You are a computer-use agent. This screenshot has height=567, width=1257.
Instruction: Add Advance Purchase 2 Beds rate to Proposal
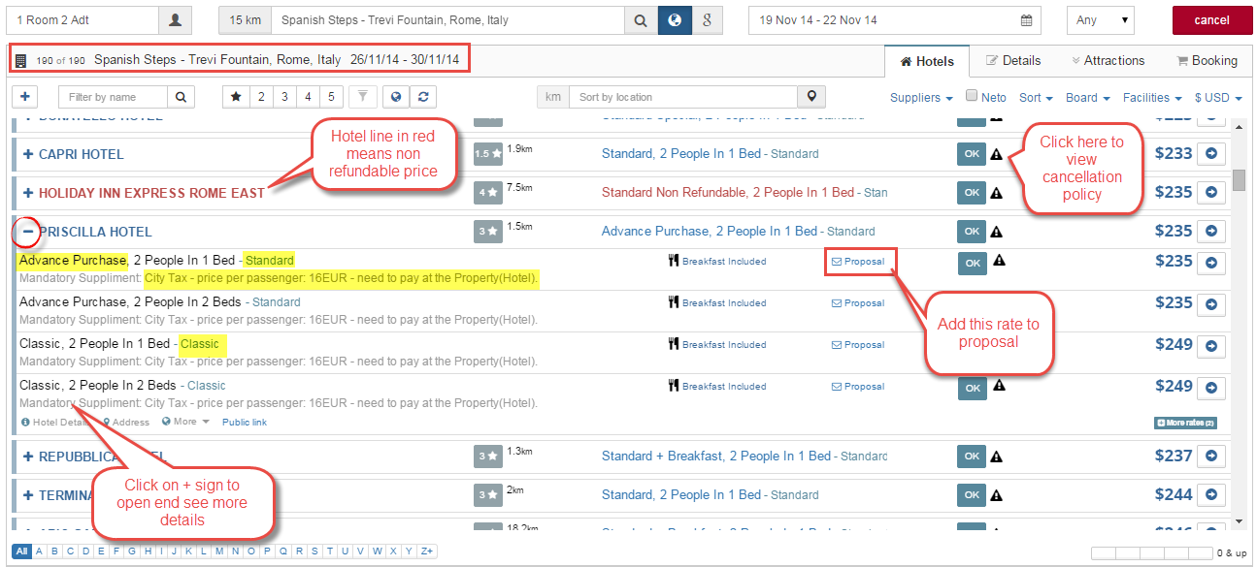click(858, 303)
